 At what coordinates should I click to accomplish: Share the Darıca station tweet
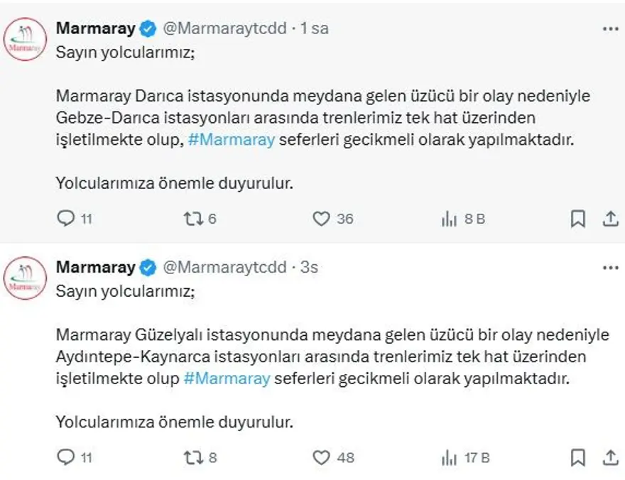[x=610, y=219]
